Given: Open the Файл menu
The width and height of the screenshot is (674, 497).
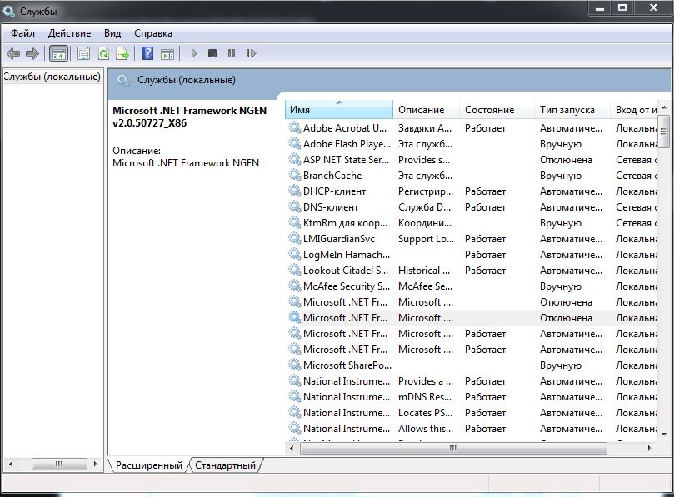Looking at the screenshot, I should point(22,33).
